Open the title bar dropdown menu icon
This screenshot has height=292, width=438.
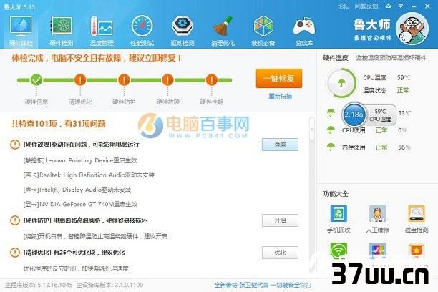point(401,6)
